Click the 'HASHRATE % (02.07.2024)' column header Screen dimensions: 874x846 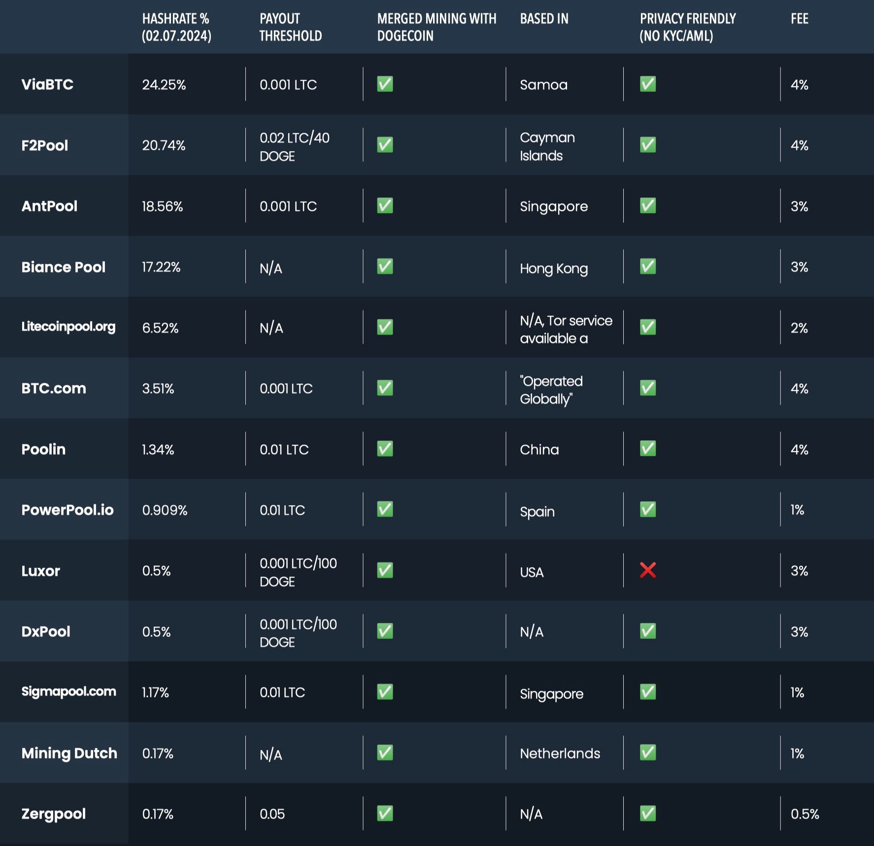coord(176,27)
